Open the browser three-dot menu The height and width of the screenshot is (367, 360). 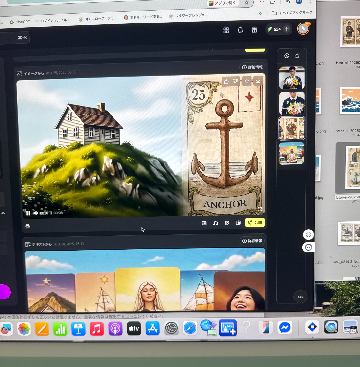[310, 2]
